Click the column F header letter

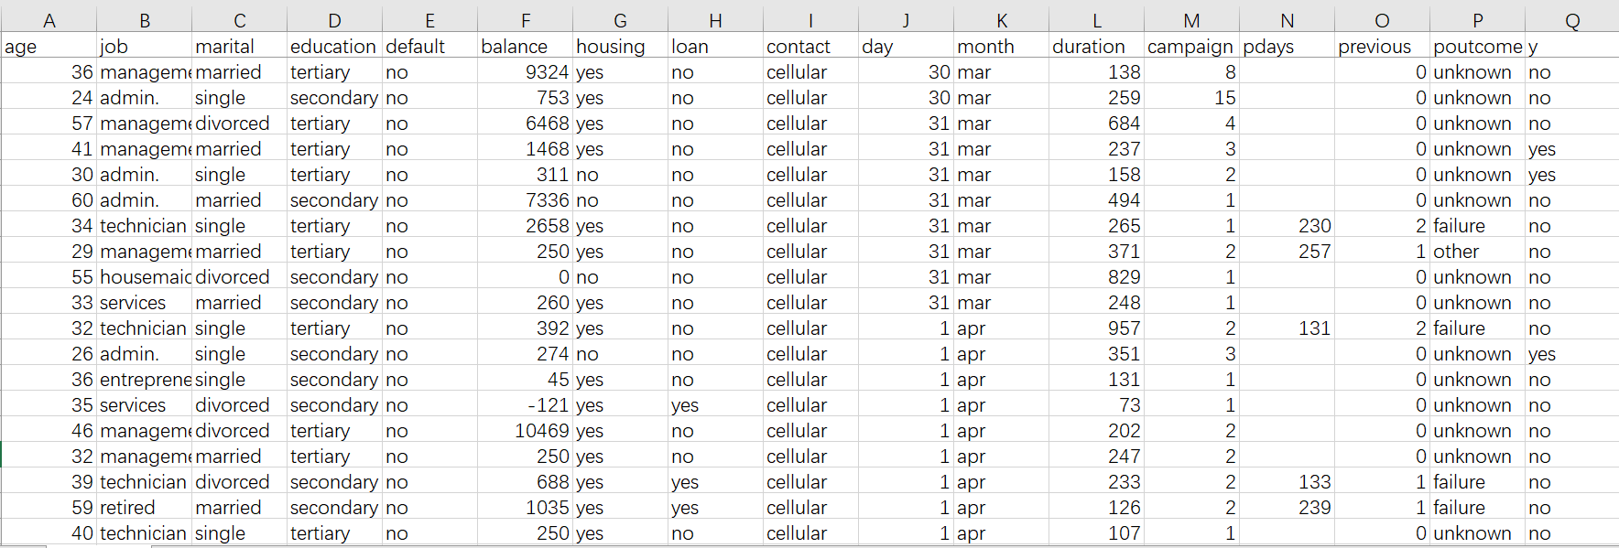click(x=525, y=20)
